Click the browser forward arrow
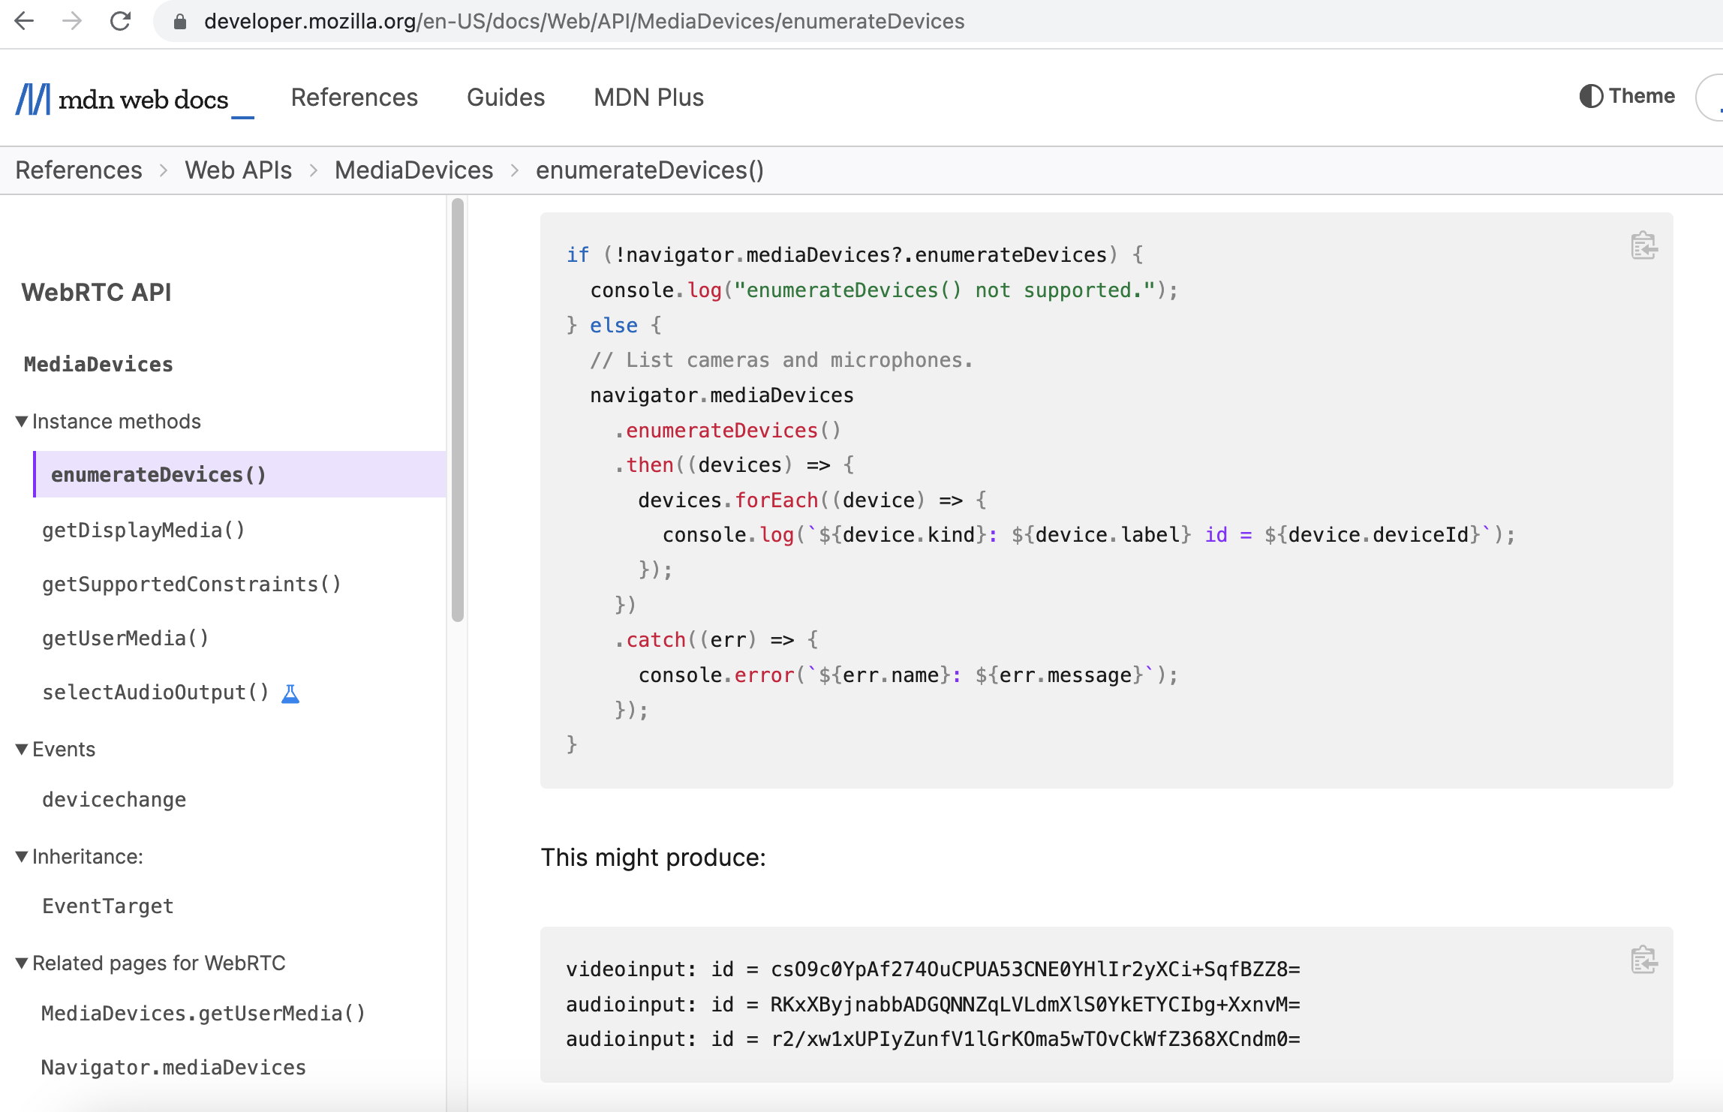Viewport: 1723px width, 1112px height. click(x=72, y=21)
